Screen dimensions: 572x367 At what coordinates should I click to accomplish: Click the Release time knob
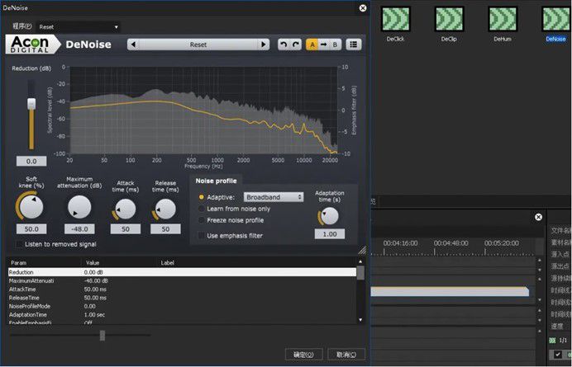[165, 209]
